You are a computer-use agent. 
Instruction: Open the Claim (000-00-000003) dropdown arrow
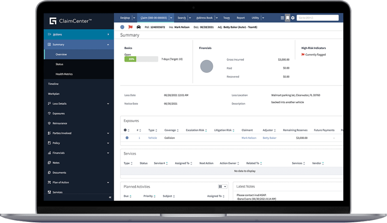click(171, 17)
